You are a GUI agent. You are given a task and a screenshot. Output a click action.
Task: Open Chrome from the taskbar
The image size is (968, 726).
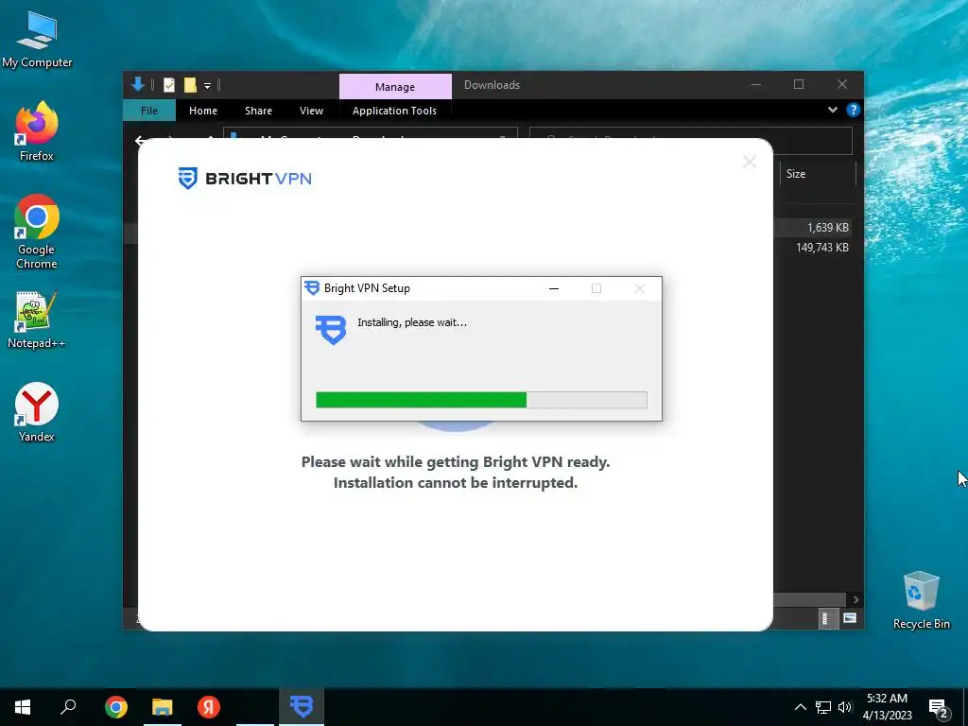[x=116, y=707]
